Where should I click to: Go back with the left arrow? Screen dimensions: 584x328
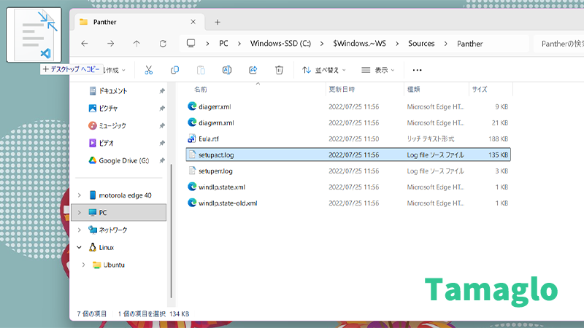coord(85,44)
